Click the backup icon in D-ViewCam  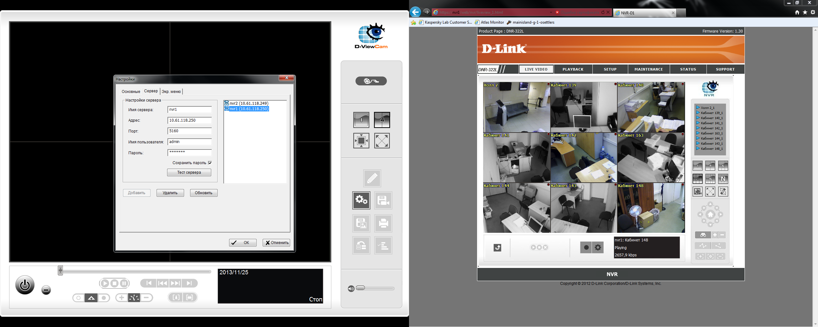click(361, 246)
